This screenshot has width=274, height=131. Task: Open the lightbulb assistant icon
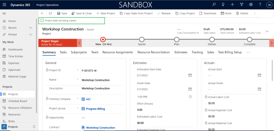223,5
